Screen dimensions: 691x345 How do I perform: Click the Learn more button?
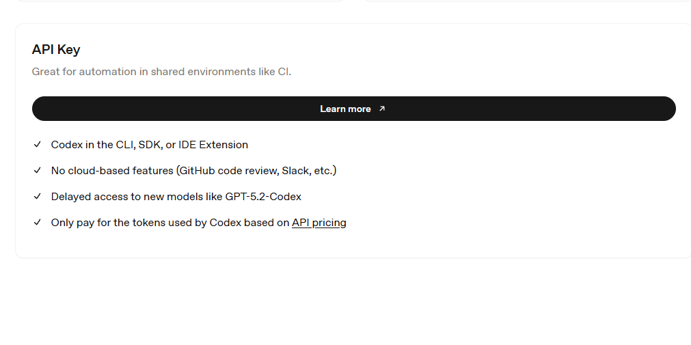click(345, 109)
